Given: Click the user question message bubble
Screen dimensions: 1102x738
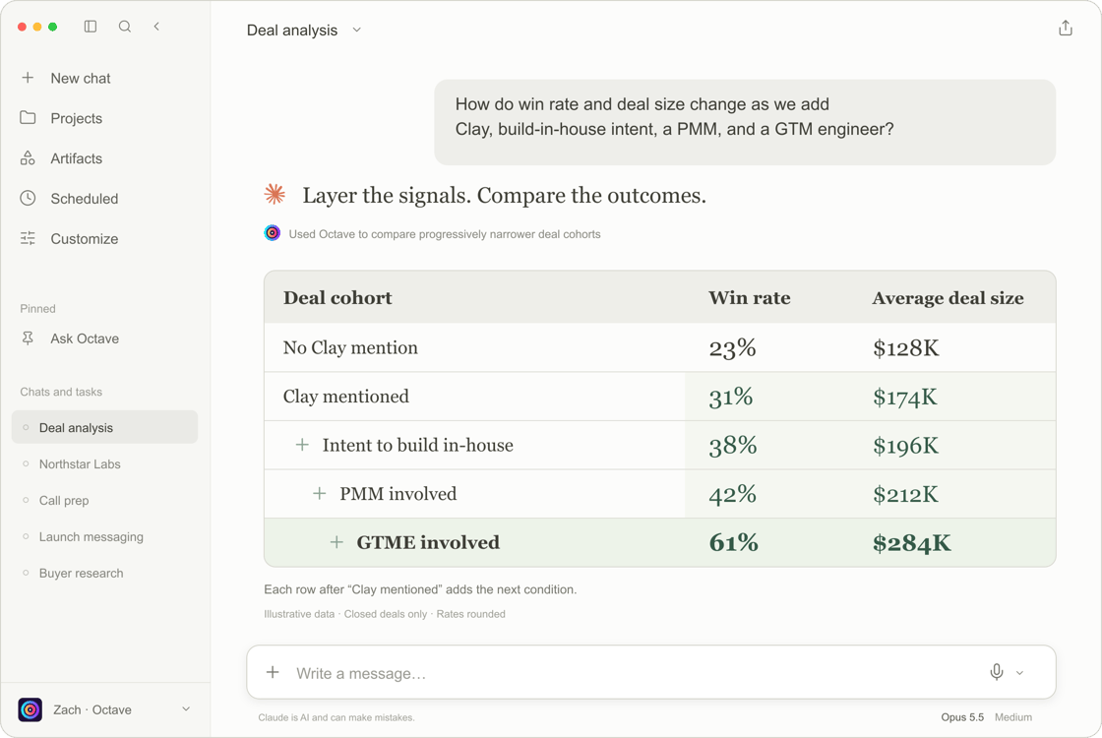Looking at the screenshot, I should coord(744,122).
